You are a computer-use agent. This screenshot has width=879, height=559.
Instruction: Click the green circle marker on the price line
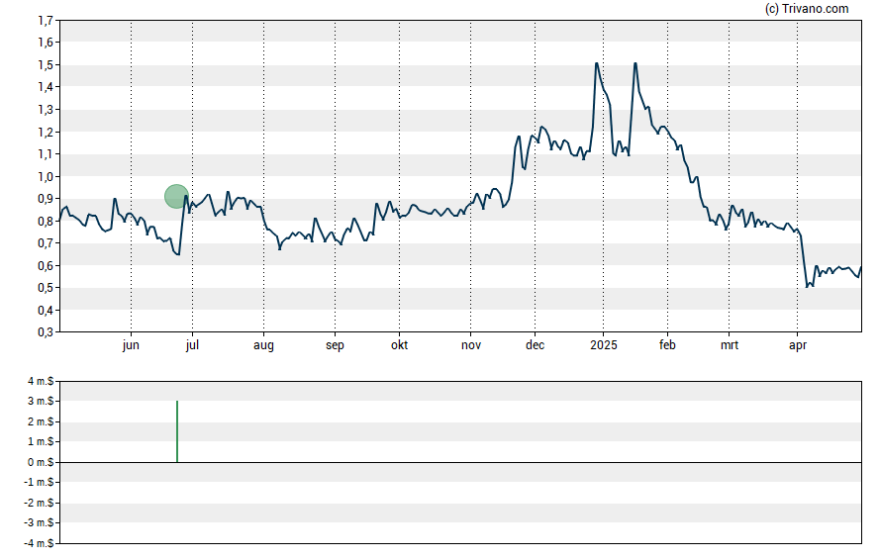tap(176, 197)
